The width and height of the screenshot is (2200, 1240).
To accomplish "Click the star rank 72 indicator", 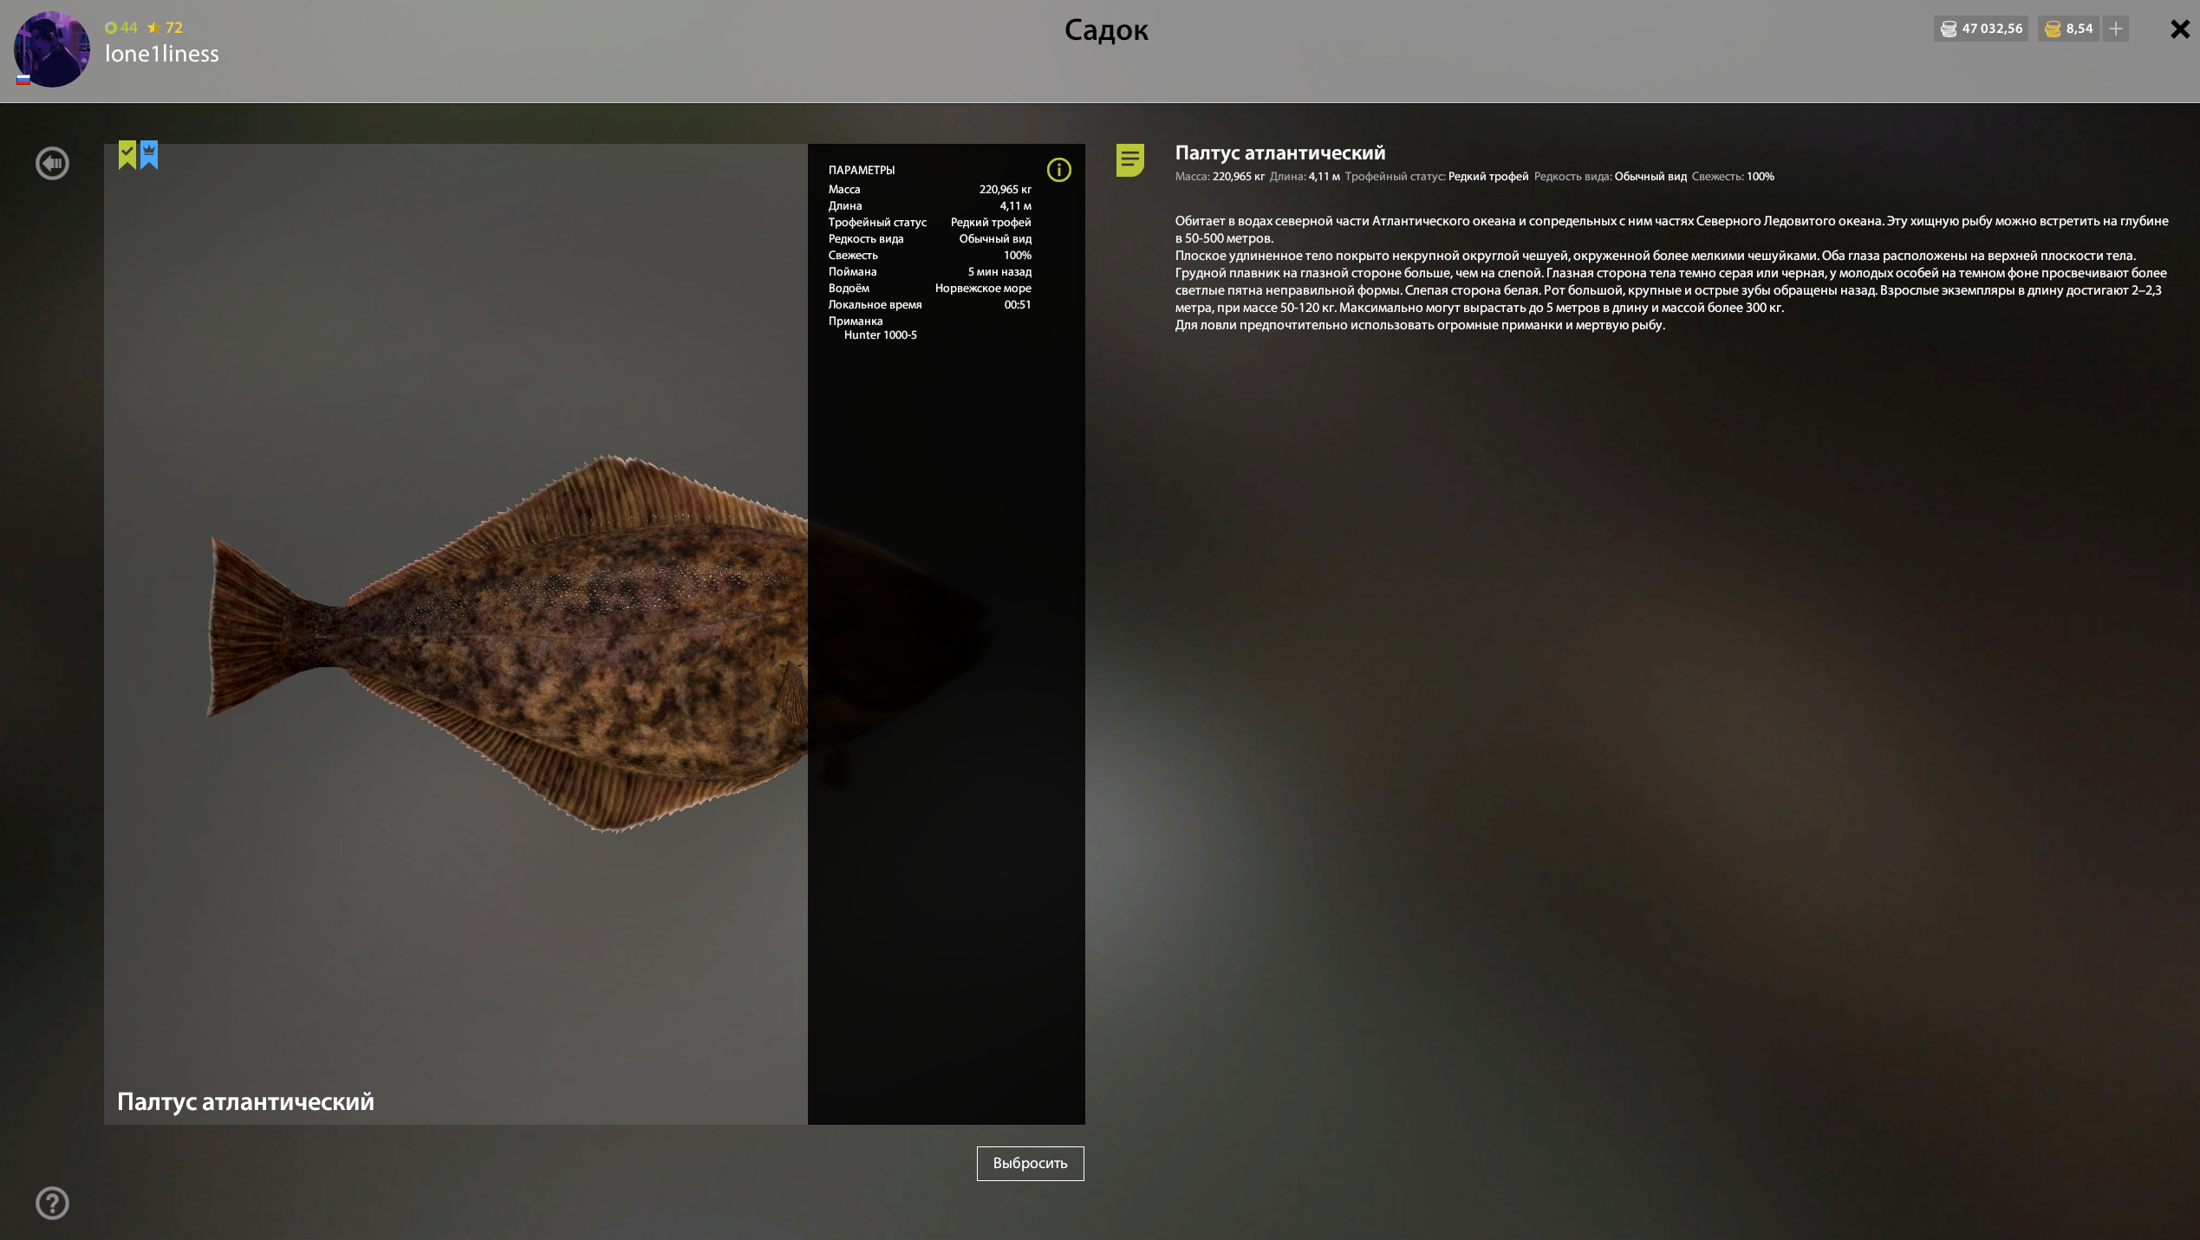I will 166,28.
